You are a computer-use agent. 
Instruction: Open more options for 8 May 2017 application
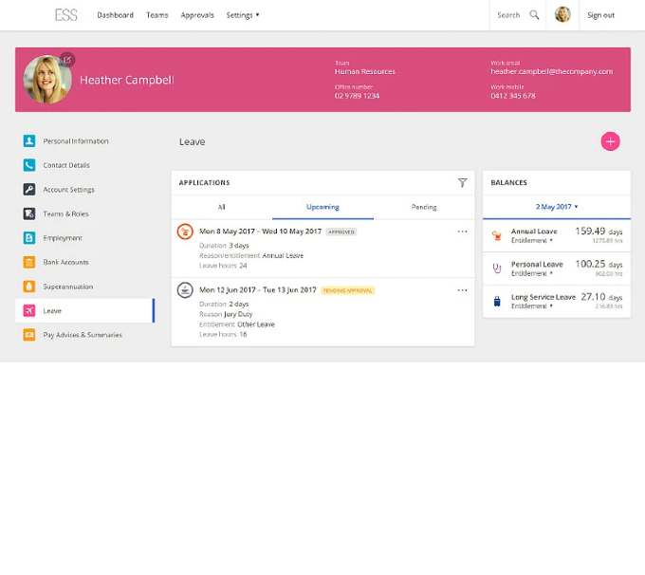point(462,232)
